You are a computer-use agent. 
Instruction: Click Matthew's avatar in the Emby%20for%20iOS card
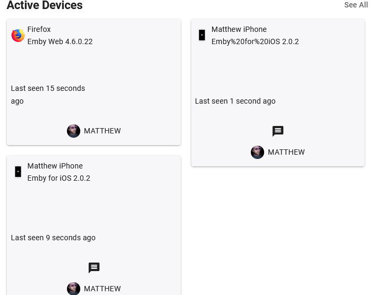pyautogui.click(x=257, y=153)
